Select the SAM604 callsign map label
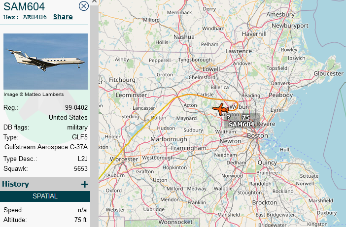Viewport: 346px width, 227px height. point(242,124)
